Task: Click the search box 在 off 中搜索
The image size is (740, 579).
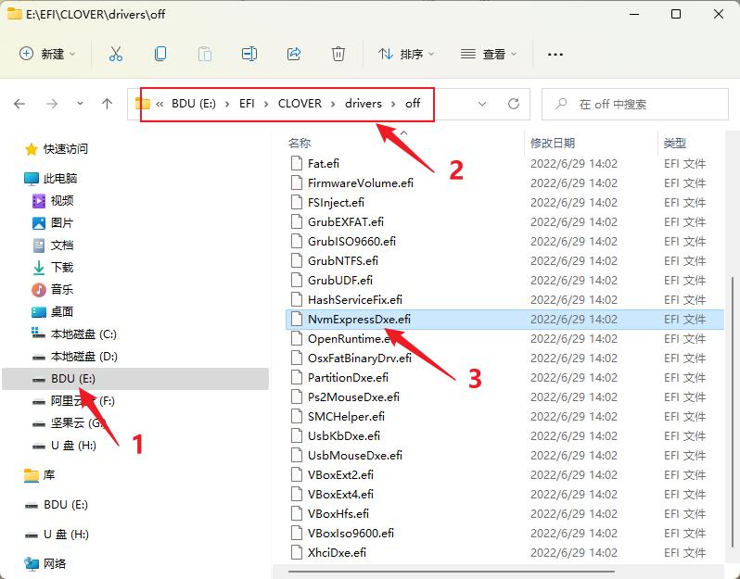Action: point(640,104)
